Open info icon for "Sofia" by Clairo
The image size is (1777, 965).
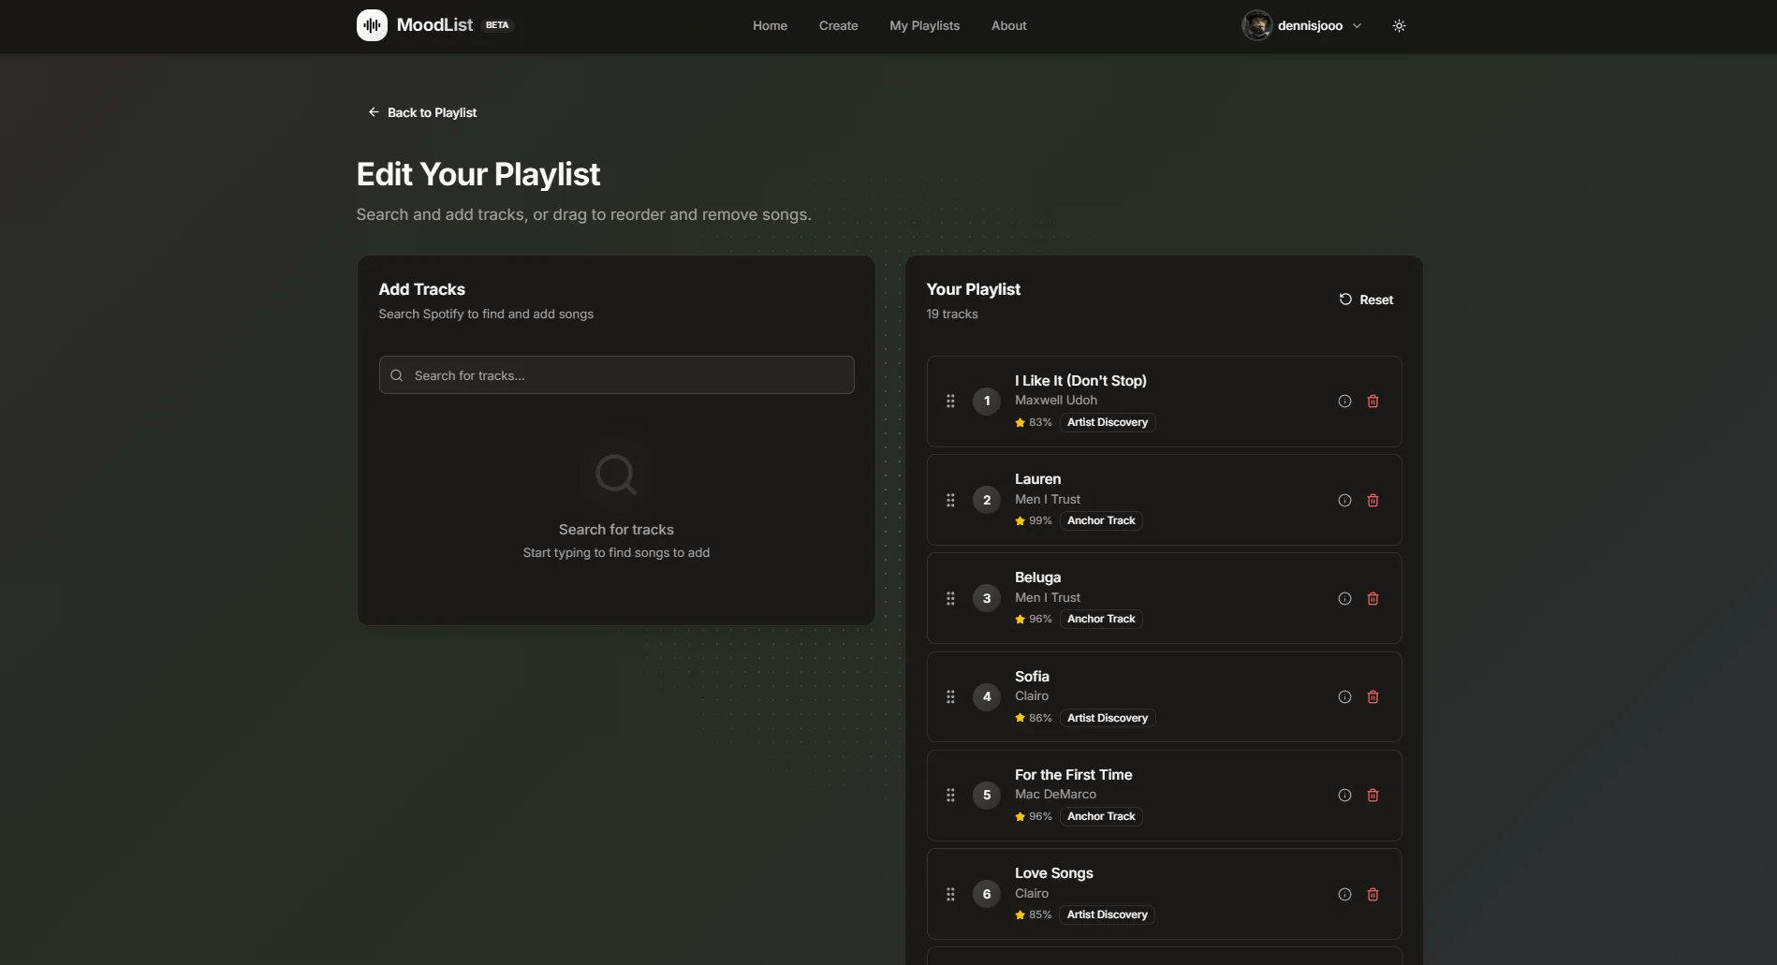pyautogui.click(x=1344, y=696)
